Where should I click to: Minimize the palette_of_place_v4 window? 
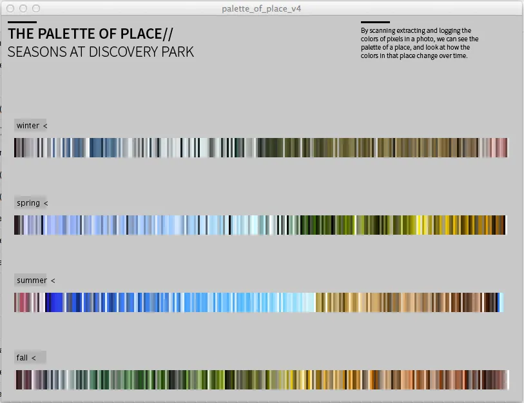(23, 8)
